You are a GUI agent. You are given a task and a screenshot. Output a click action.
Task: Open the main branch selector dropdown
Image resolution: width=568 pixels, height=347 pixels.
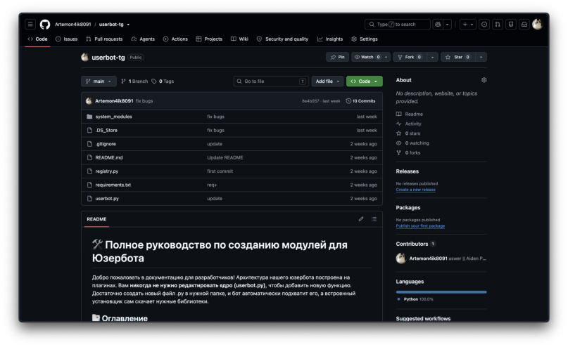(99, 81)
